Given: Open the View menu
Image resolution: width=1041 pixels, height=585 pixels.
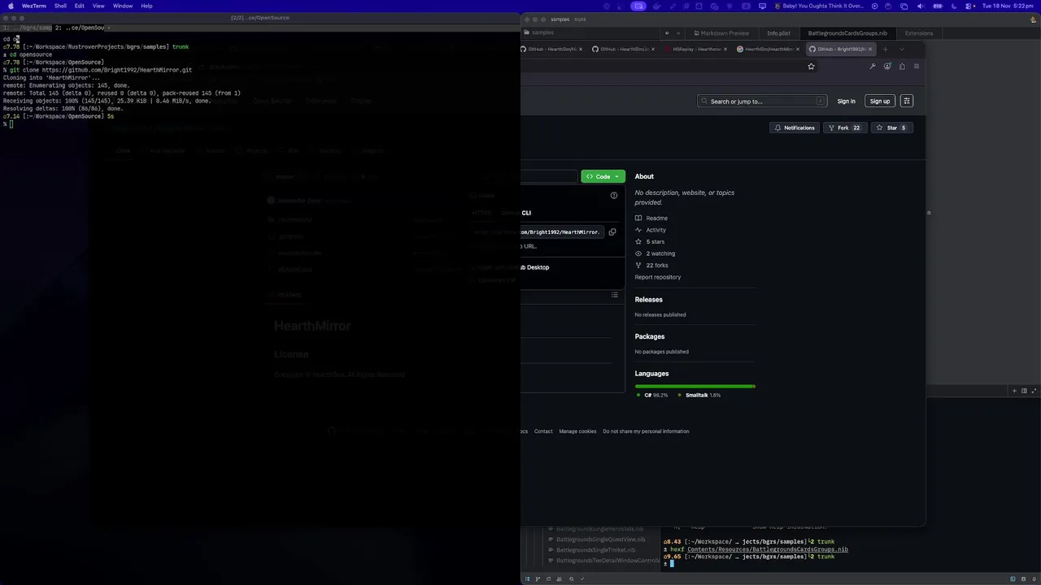Looking at the screenshot, I should 98,6.
